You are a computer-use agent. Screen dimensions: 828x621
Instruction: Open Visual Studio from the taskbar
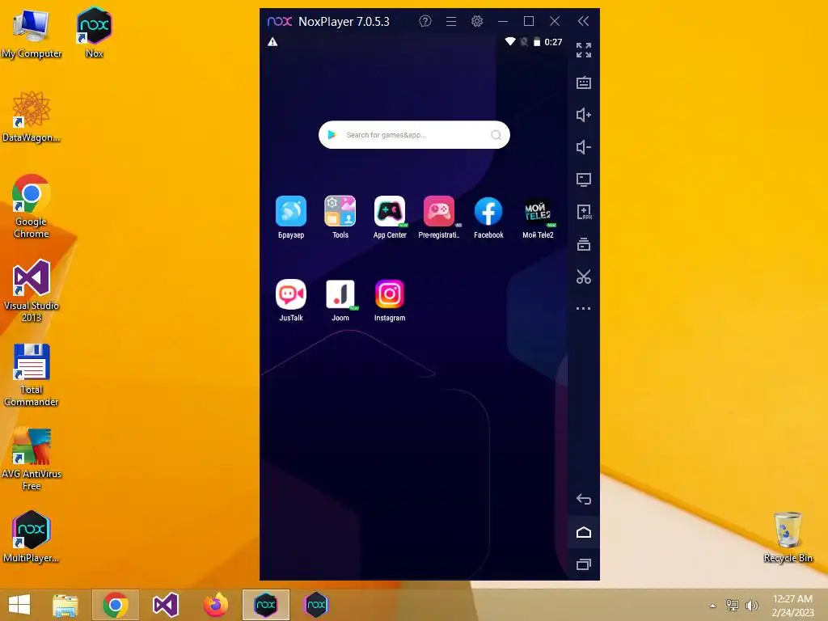165,605
